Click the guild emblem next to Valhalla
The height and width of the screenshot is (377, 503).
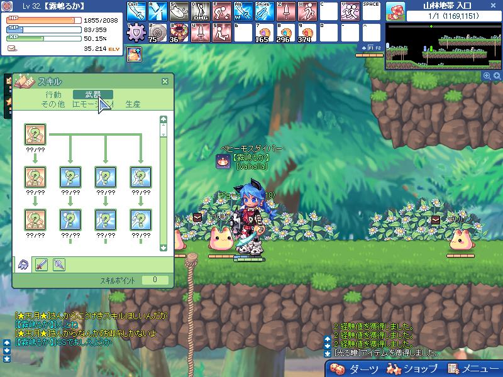tap(223, 161)
